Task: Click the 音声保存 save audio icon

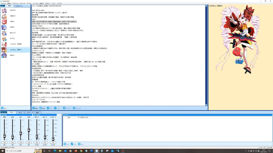Action: point(64,108)
